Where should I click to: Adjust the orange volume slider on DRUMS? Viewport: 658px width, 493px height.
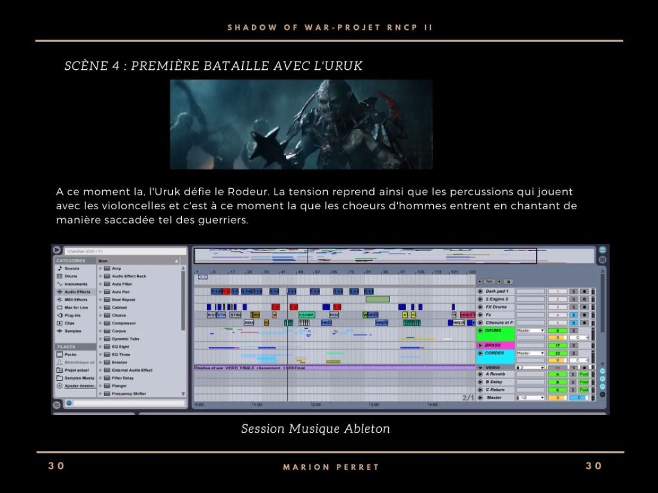[x=557, y=336]
